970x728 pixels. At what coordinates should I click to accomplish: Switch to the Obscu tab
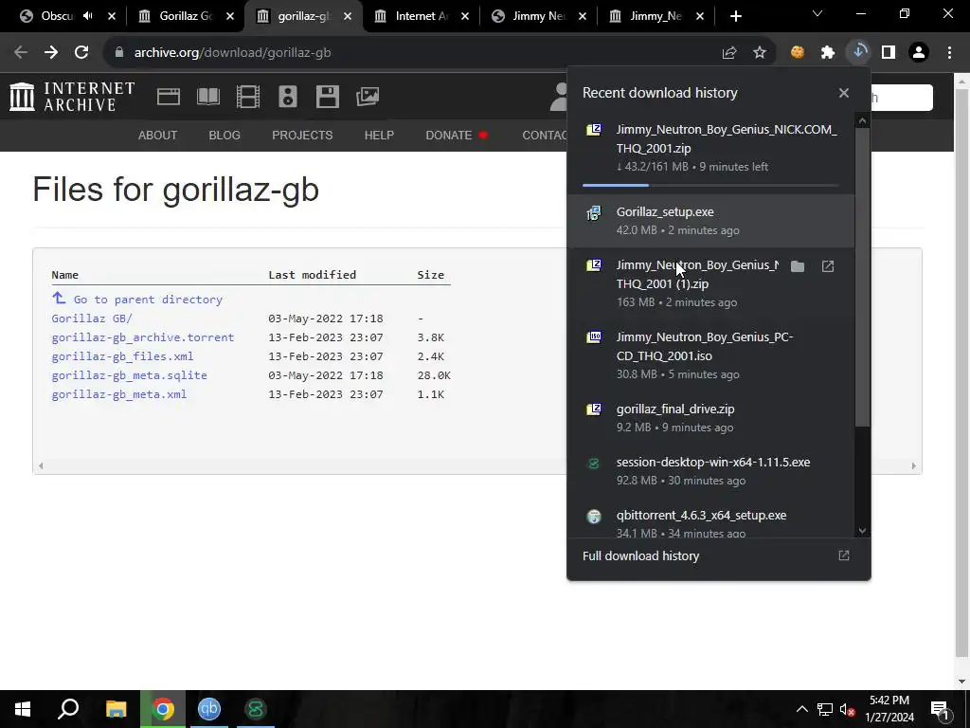click(57, 16)
